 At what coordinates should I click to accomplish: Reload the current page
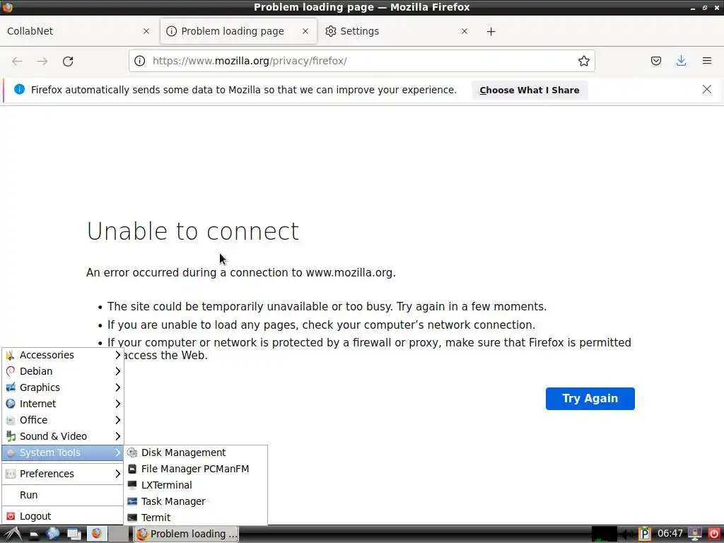[x=68, y=61]
